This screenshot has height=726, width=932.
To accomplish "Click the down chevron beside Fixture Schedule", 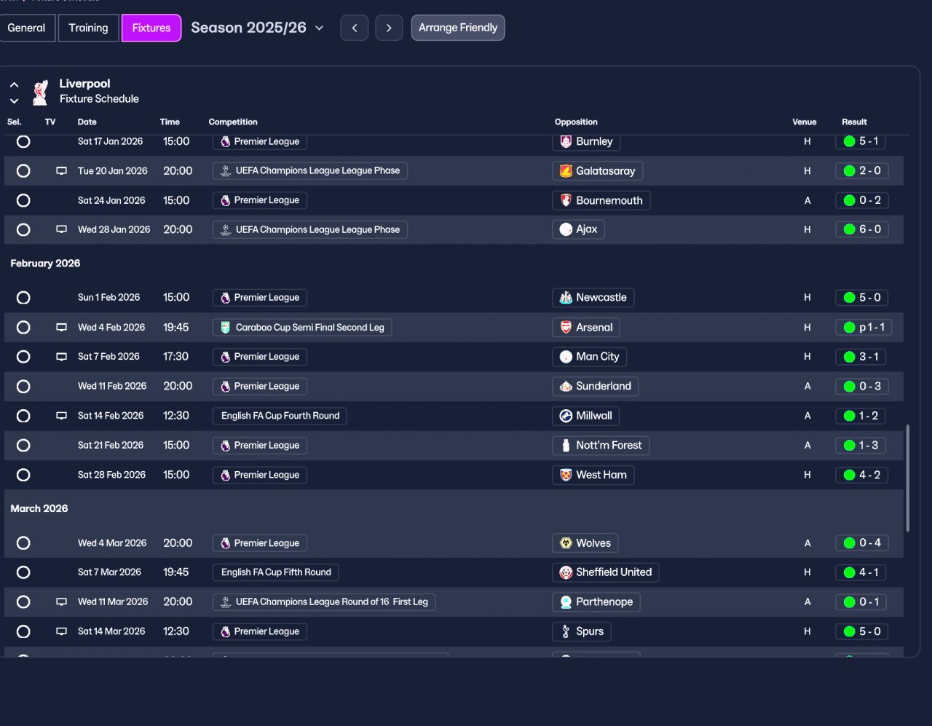I will (x=14, y=101).
